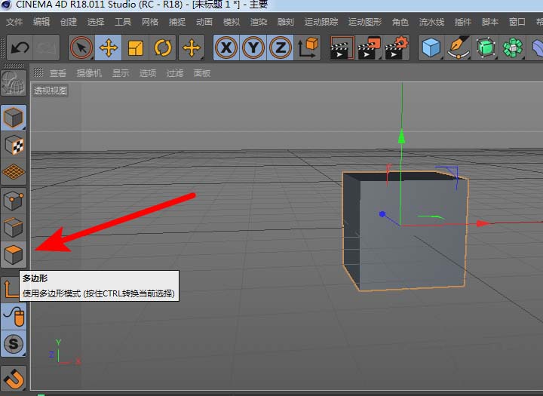
Task: Toggle Z axis lock
Action: tap(280, 48)
